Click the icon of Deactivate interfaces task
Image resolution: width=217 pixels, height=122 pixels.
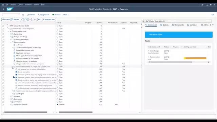pyautogui.click(x=14, y=53)
